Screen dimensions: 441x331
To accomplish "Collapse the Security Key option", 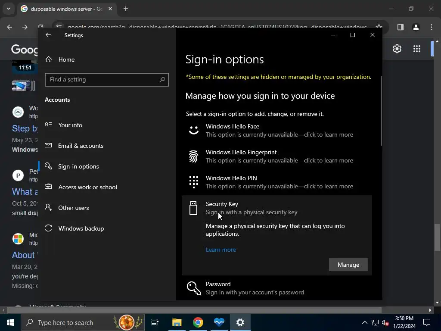I will pos(277,208).
